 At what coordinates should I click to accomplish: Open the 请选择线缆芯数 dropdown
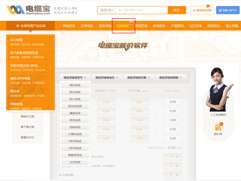(x=139, y=78)
